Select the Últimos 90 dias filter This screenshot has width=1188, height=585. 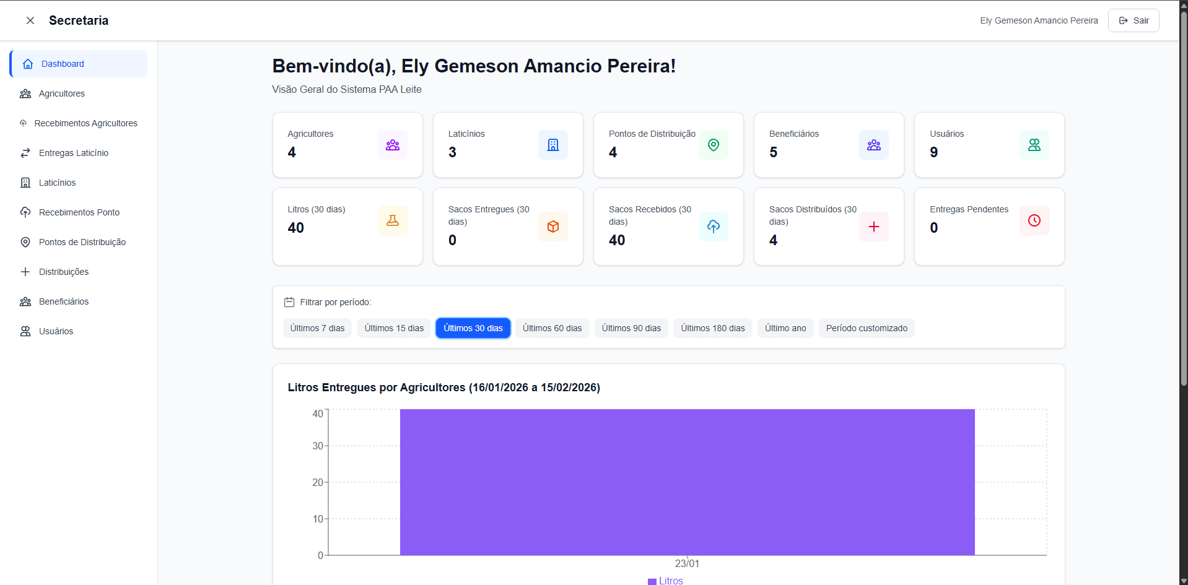[631, 328]
